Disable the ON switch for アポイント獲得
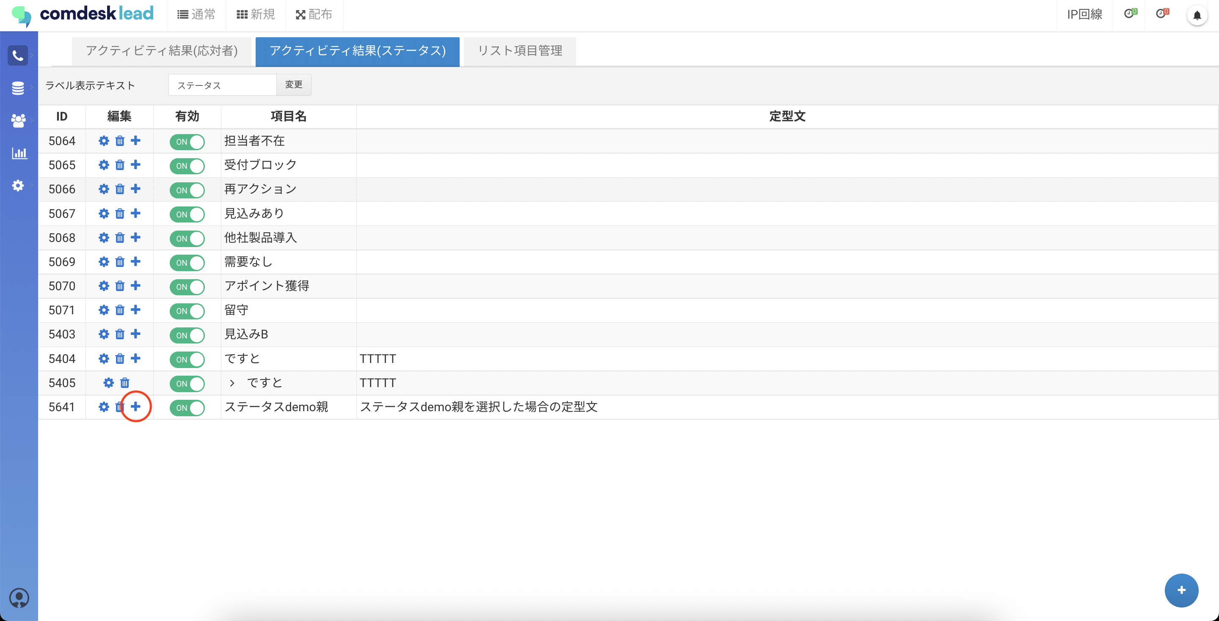 [x=188, y=287]
